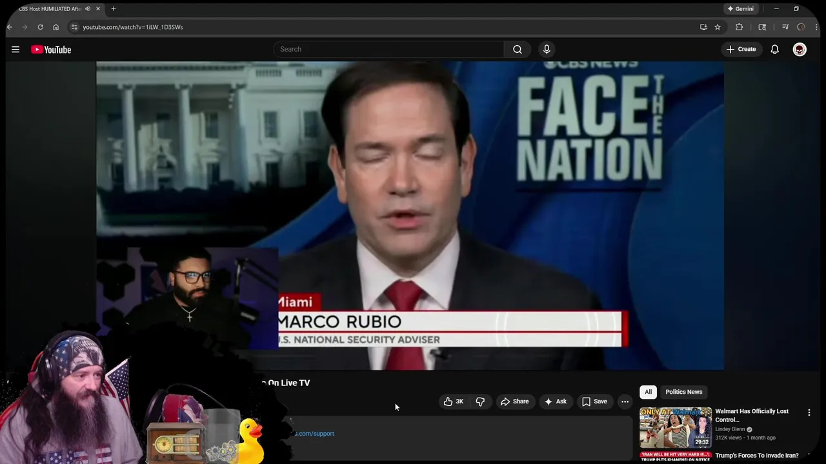826x464 pixels.
Task: Open the Chrome profile avatar
Action: pos(801,27)
